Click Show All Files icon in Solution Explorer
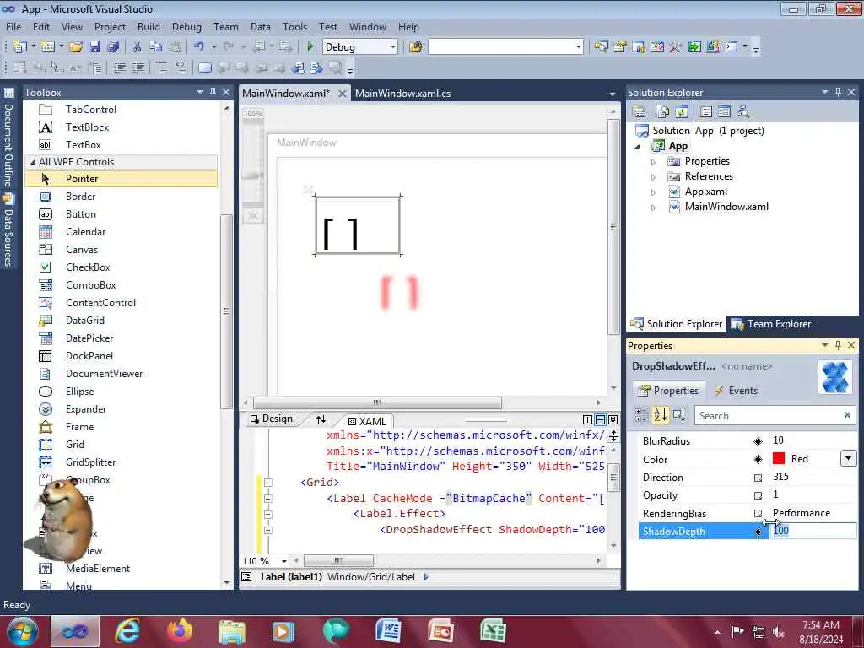The height and width of the screenshot is (648, 864). pyautogui.click(x=663, y=112)
